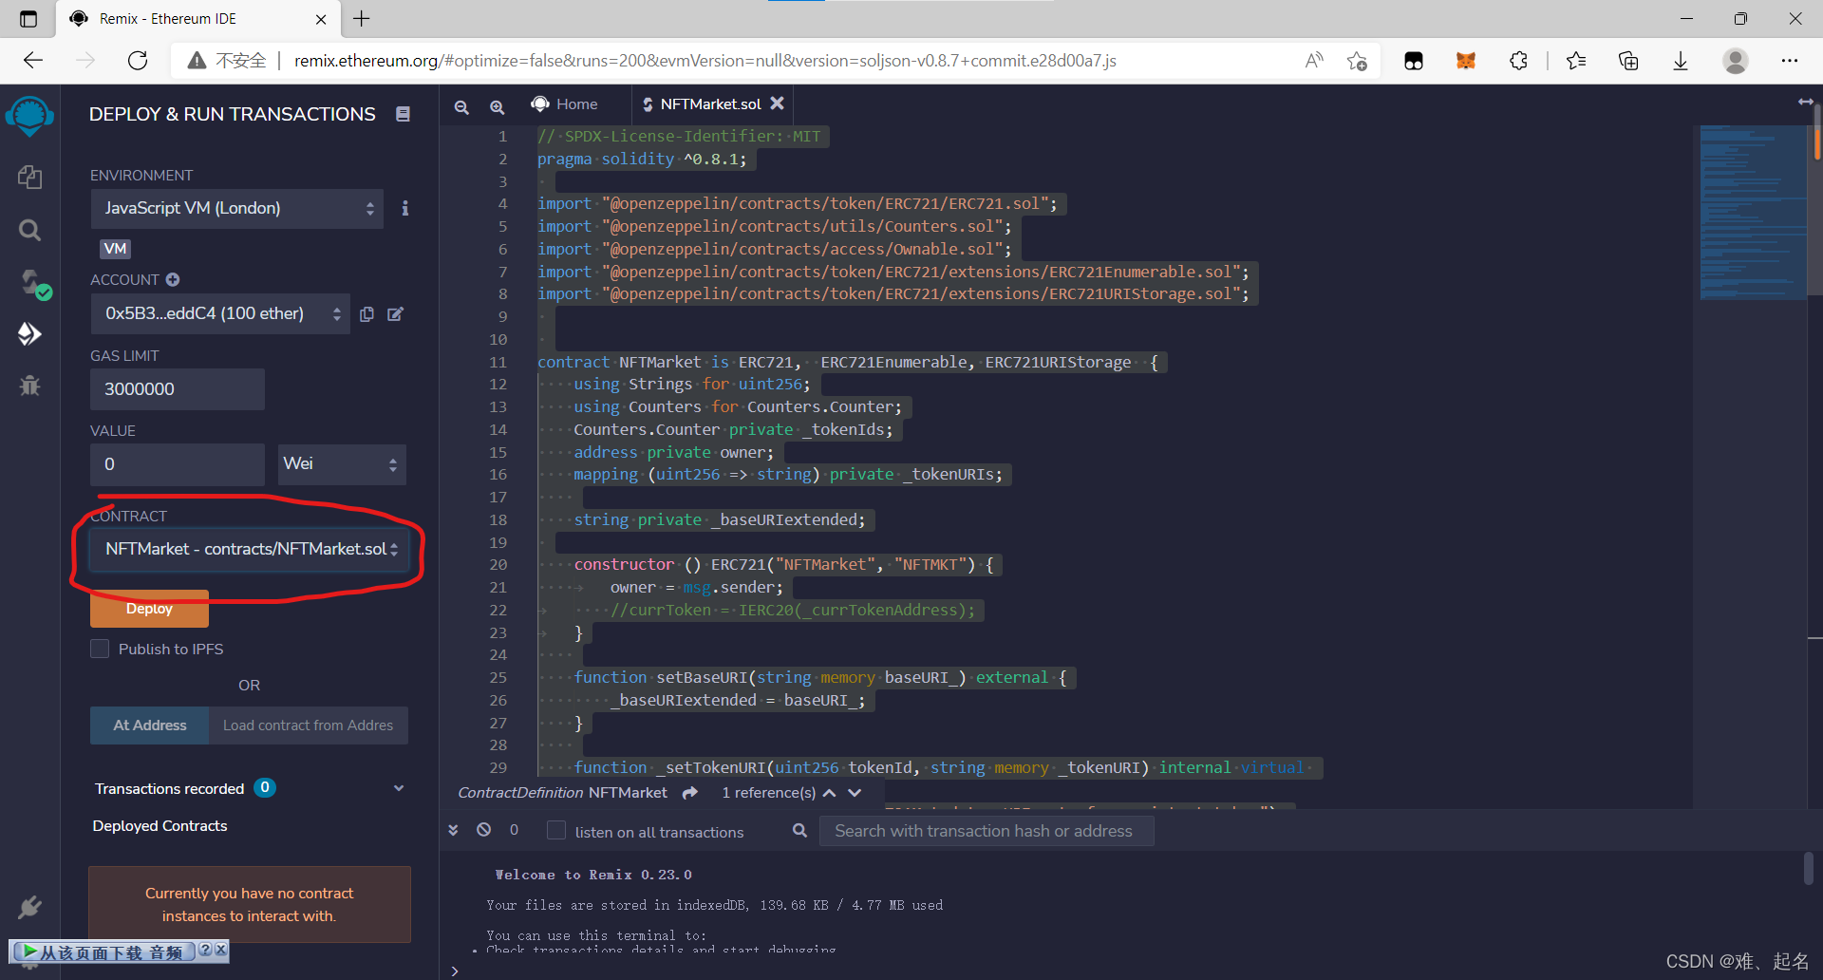The height and width of the screenshot is (980, 1823).
Task: Open the Environment JavaScript VM dropdown
Action: point(237,208)
